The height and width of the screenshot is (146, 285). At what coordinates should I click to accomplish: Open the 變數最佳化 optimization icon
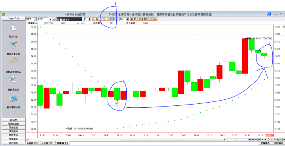pos(13,79)
